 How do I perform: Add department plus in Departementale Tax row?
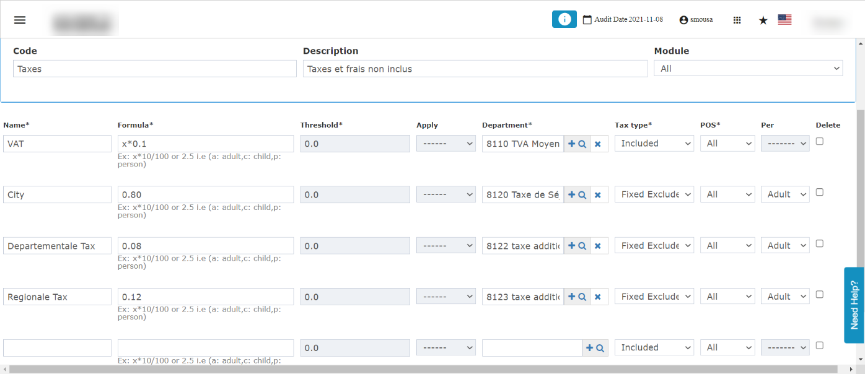[x=571, y=246]
